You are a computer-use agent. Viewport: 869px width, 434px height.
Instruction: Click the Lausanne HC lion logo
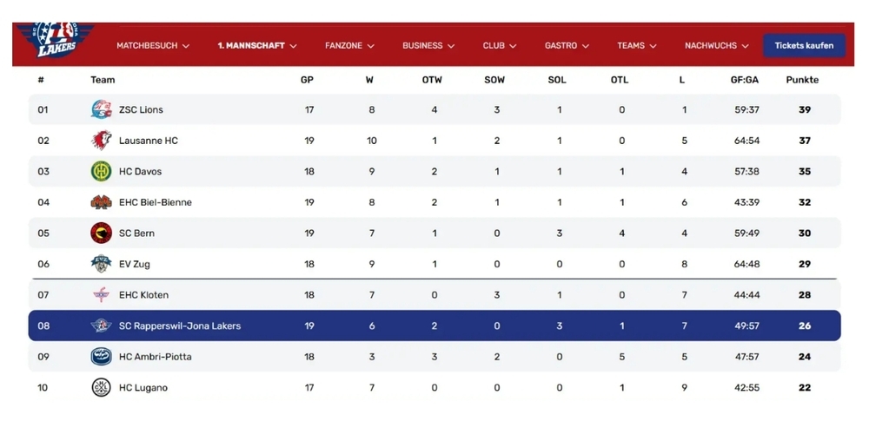(102, 140)
